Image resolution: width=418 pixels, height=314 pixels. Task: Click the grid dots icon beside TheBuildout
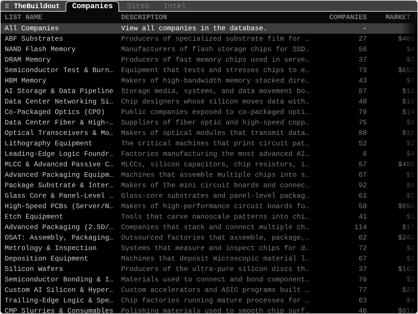7,6
